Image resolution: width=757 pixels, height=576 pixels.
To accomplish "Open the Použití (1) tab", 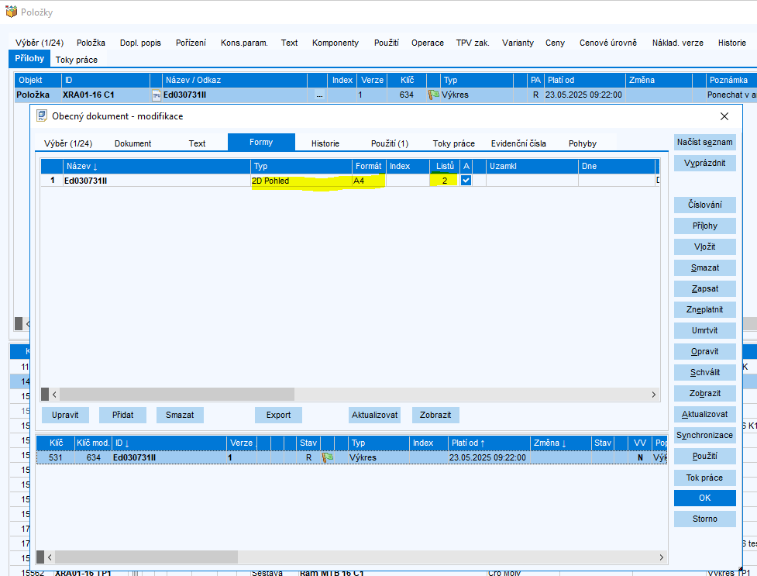I will pyautogui.click(x=390, y=143).
